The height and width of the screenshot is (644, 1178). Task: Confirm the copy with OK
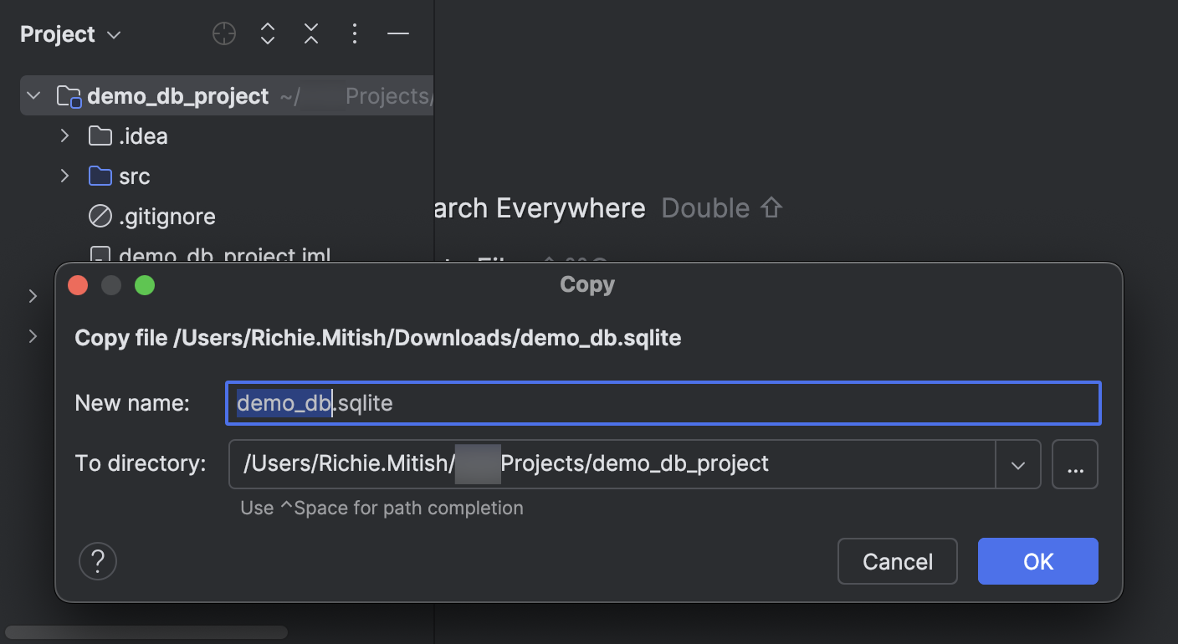click(x=1037, y=561)
